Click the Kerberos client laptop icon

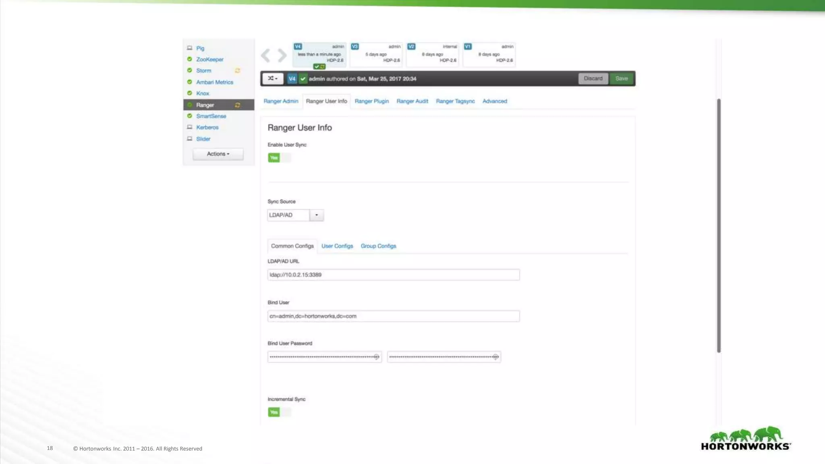pos(190,127)
